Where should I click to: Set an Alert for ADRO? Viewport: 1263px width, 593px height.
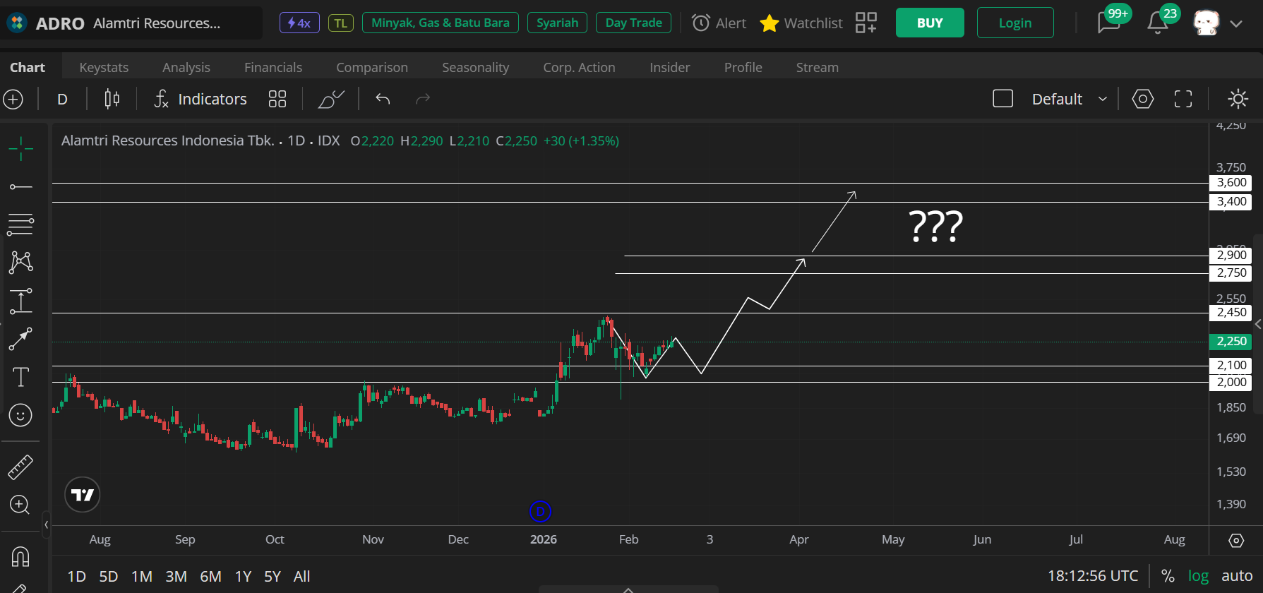click(719, 23)
